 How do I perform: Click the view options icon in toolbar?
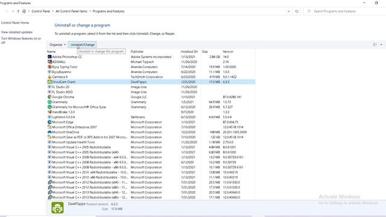coord(375,45)
